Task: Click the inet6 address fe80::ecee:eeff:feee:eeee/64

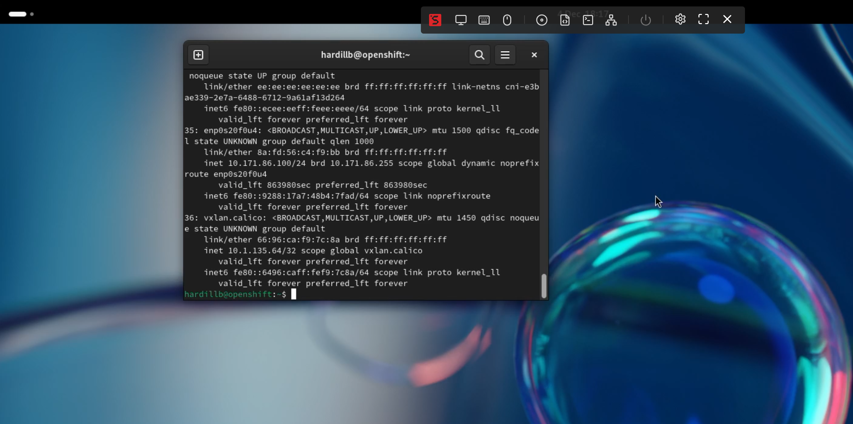Action: click(301, 109)
